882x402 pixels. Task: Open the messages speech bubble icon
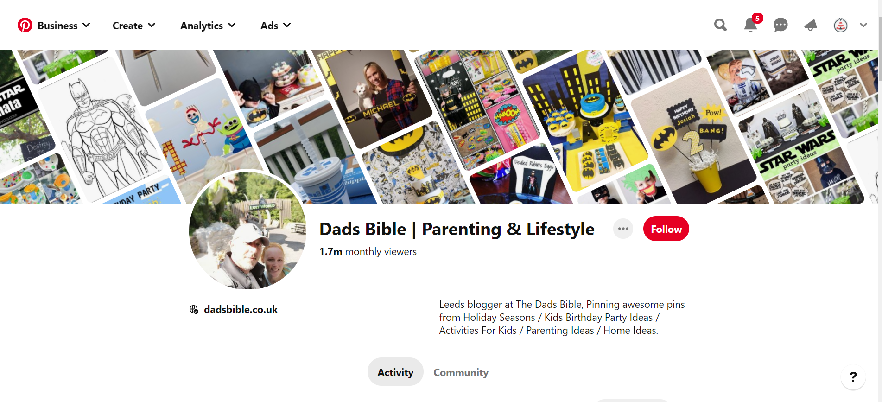780,25
